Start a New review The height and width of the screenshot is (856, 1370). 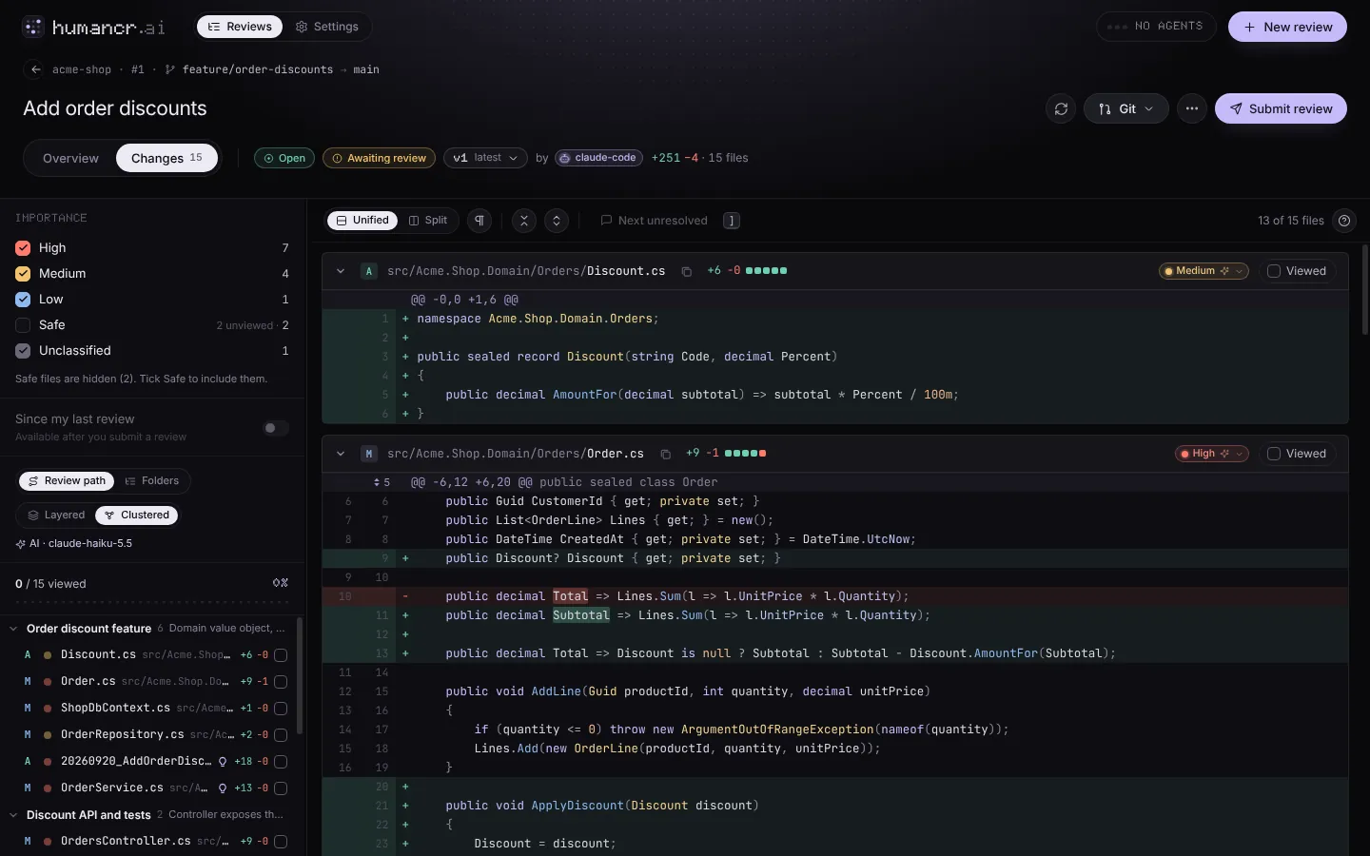click(1287, 27)
